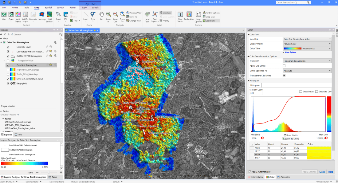
Task: Click the Add Theme icon
Action: [x=18, y=15]
